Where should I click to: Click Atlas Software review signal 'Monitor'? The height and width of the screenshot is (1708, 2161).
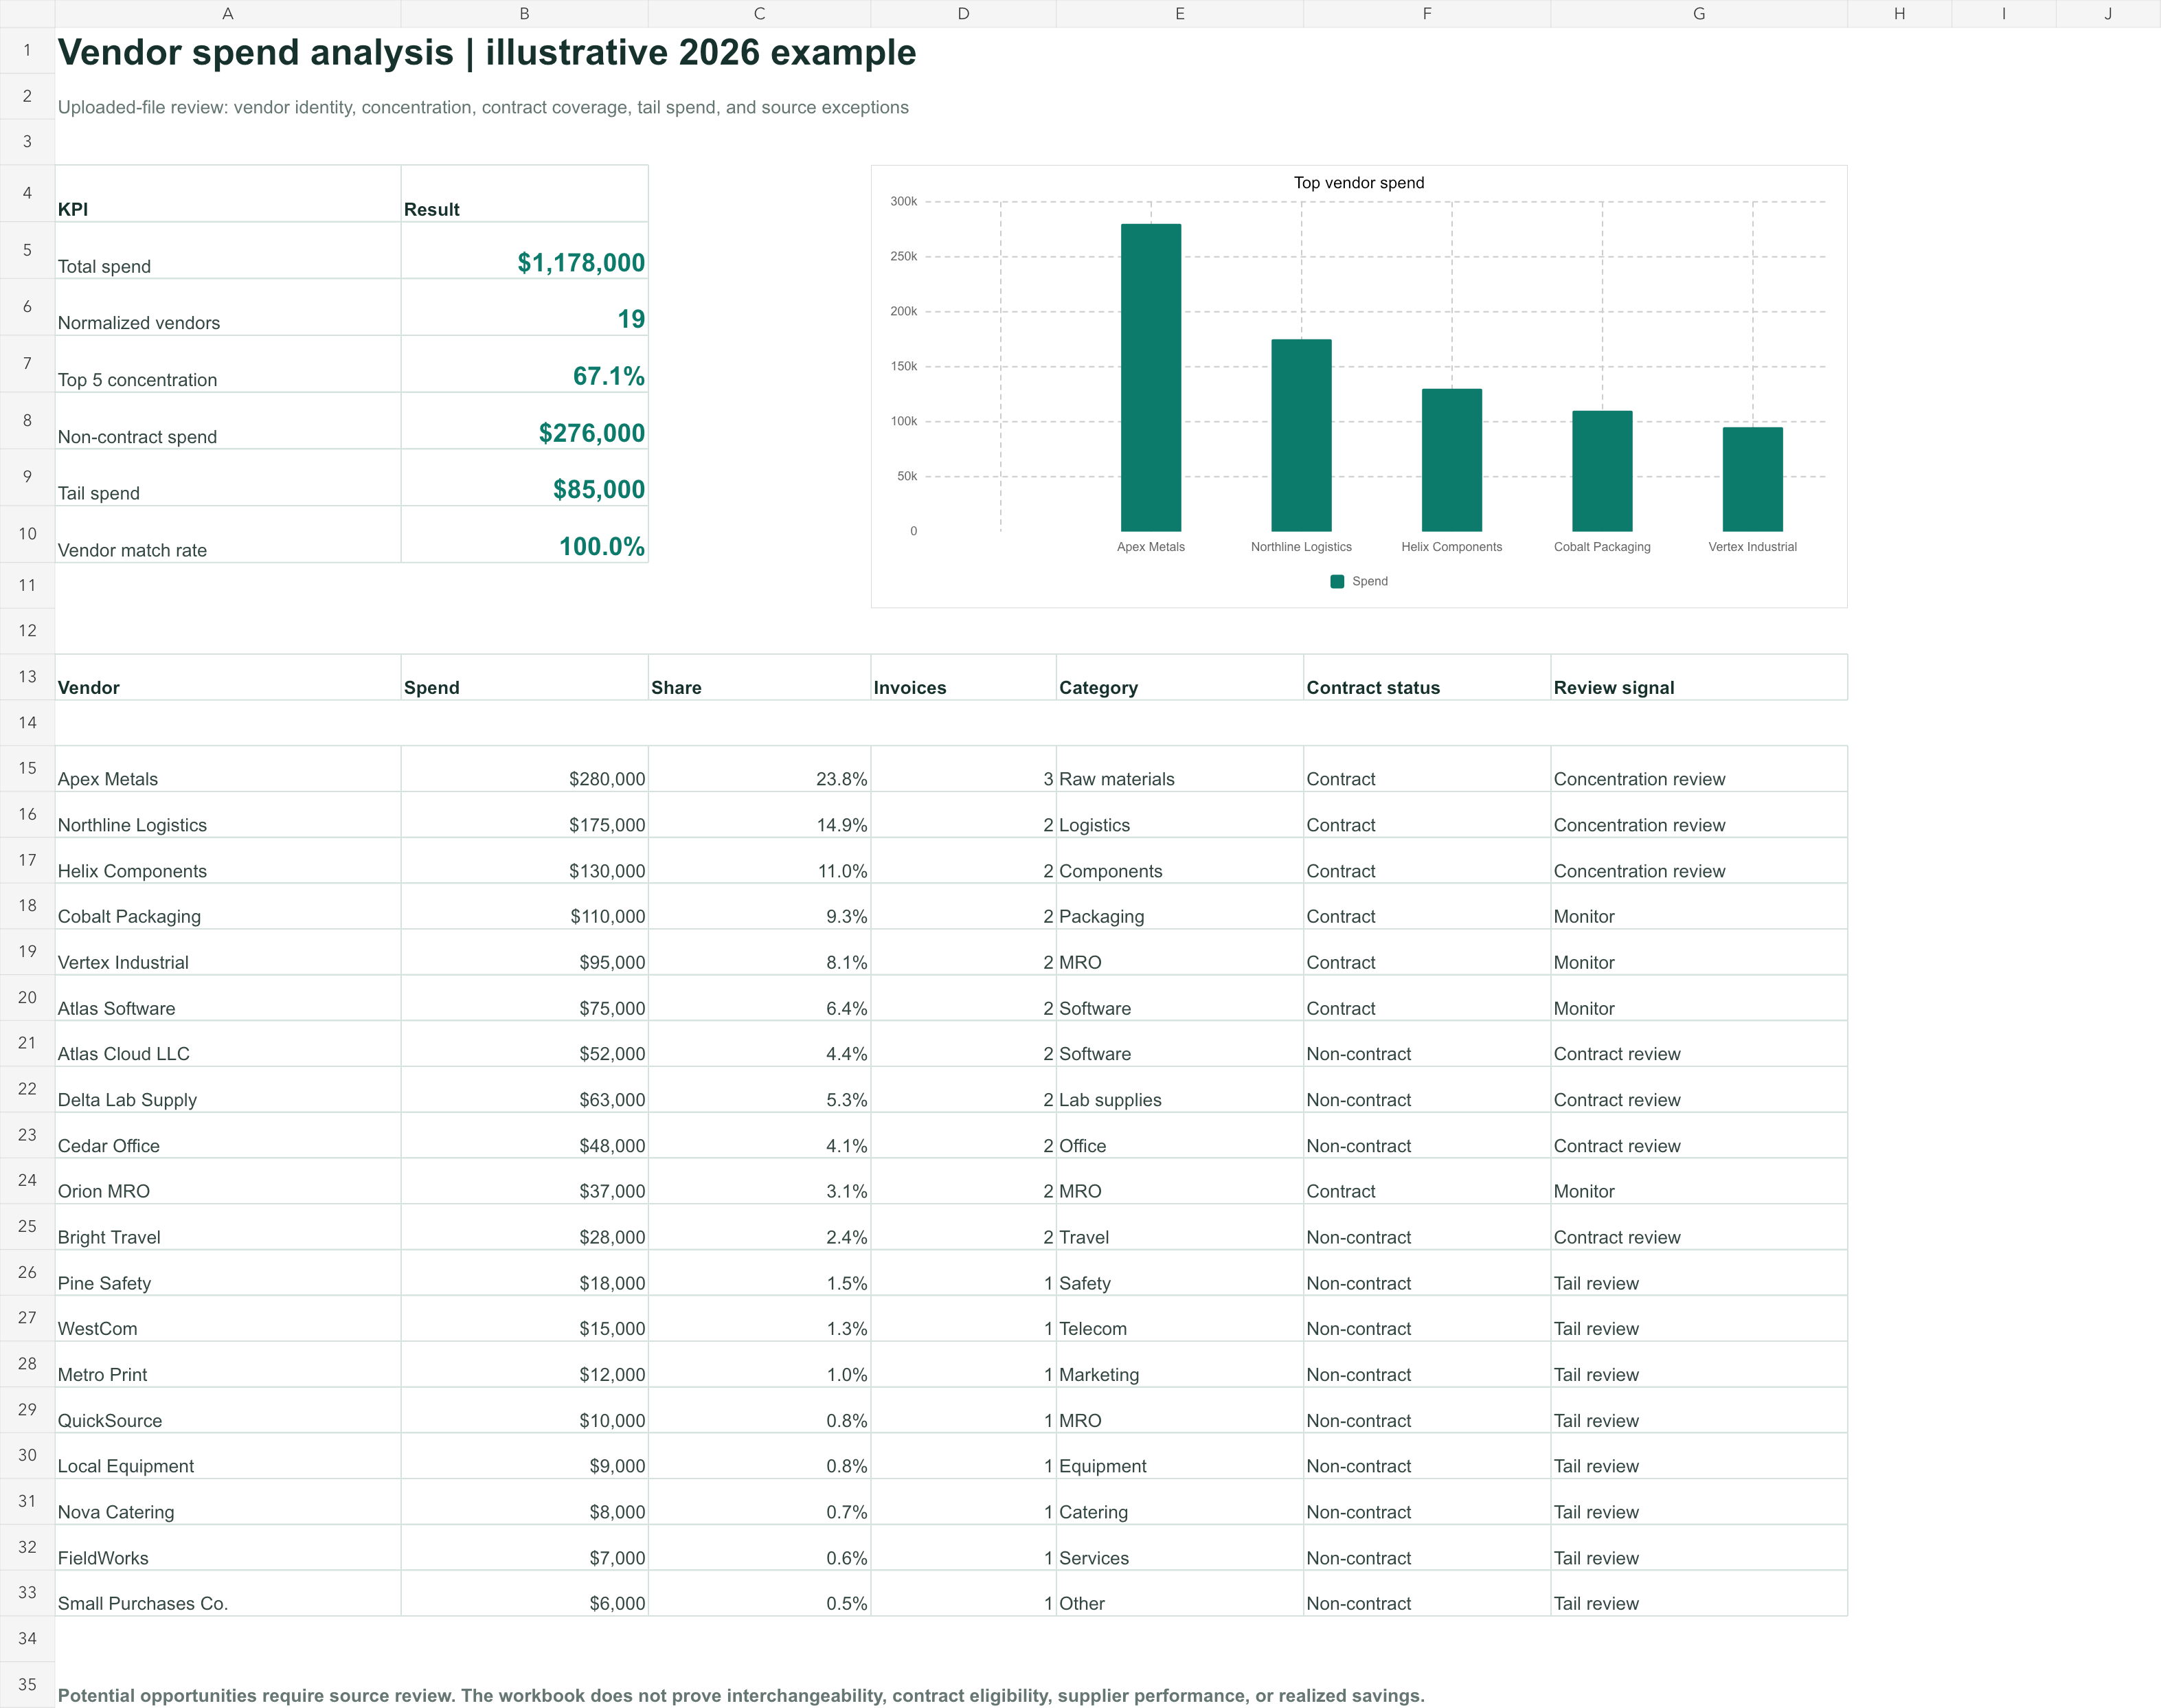tap(1699, 998)
